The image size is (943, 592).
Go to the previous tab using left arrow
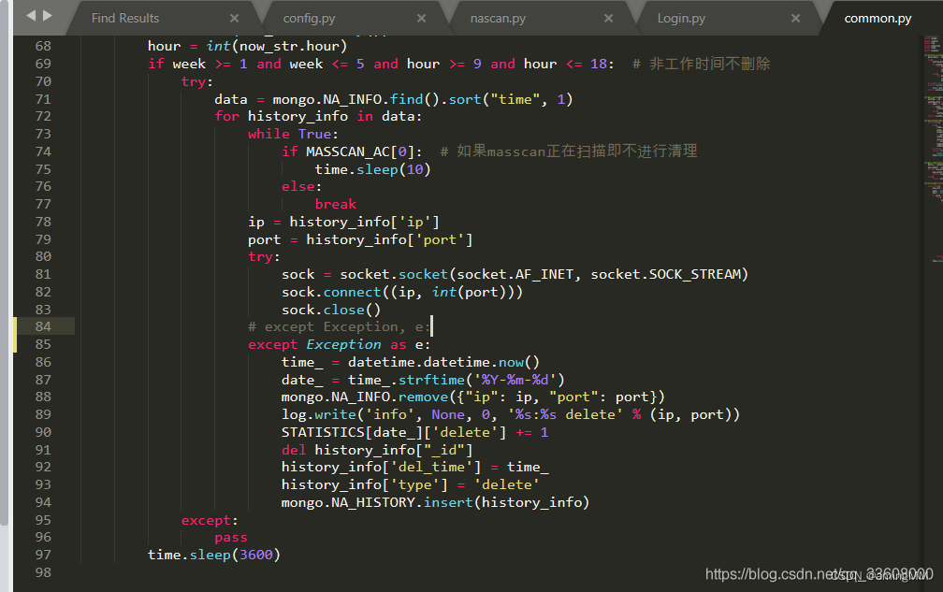click(31, 16)
